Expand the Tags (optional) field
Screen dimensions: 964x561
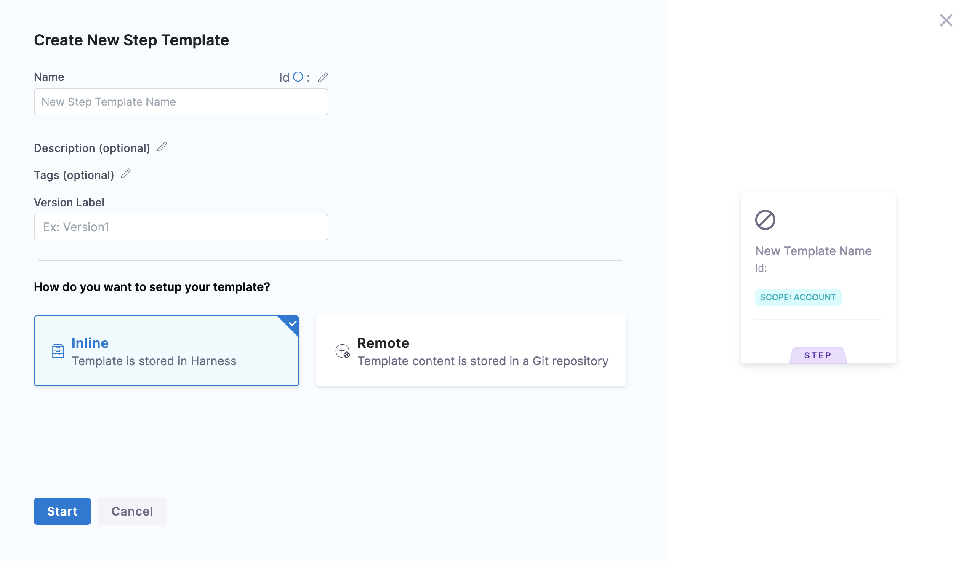[74, 175]
